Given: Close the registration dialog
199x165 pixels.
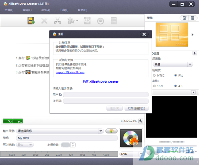Looking at the screenshot, I should pos(144,34).
